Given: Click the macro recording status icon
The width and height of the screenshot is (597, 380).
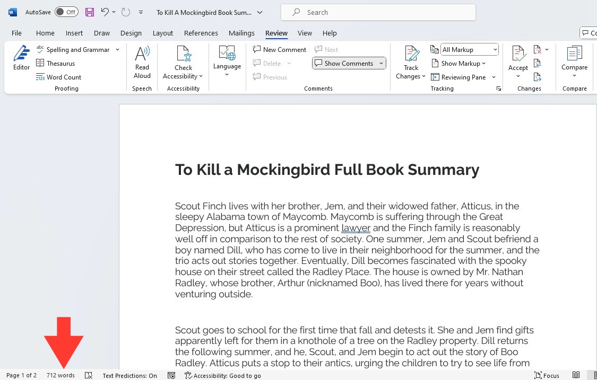Looking at the screenshot, I should [171, 375].
